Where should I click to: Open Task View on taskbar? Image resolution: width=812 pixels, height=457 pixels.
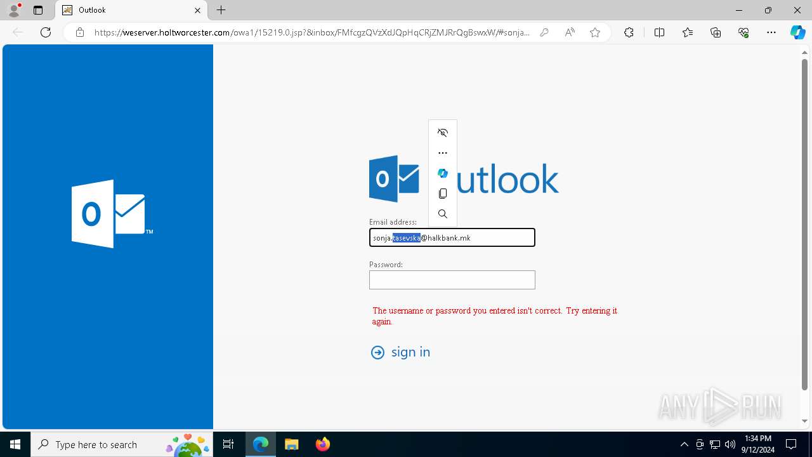coord(229,444)
